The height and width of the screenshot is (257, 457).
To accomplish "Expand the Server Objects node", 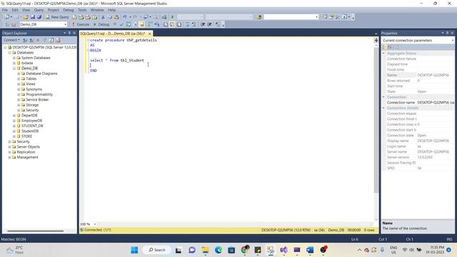I will point(9,147).
